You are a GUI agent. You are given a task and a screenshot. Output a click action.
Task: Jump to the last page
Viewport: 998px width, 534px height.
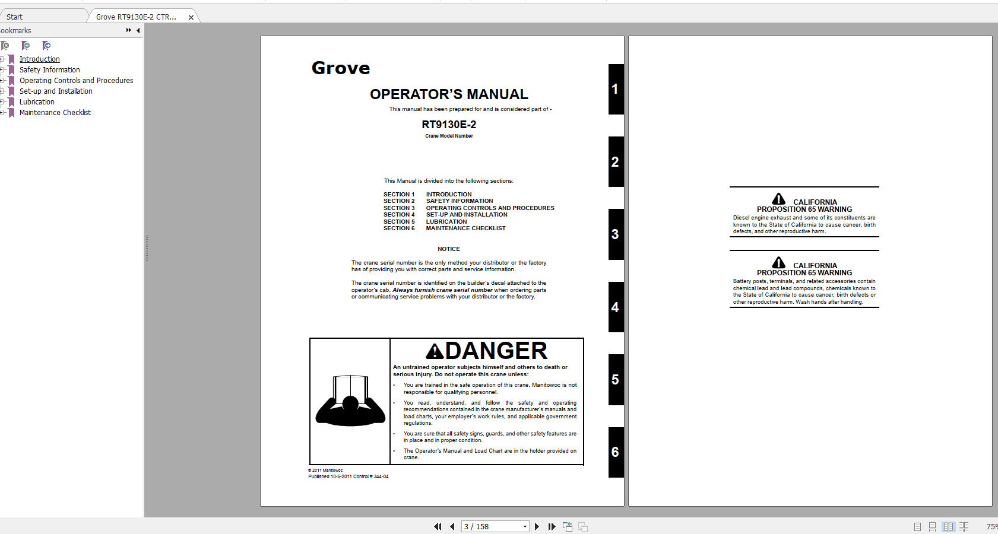pyautogui.click(x=552, y=526)
